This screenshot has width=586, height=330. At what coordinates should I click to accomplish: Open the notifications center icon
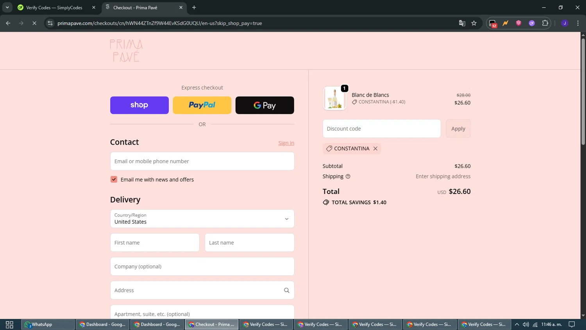point(572,325)
